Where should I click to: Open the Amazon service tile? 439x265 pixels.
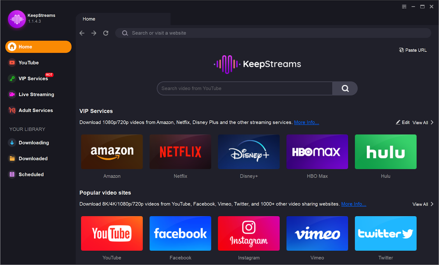112,152
